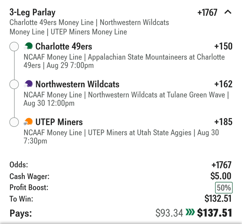Click the $5.00 Cash Wager amount

221,176
